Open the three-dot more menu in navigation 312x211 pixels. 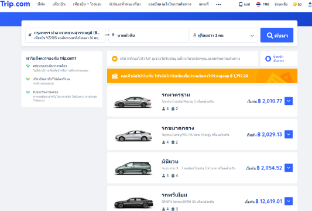pyautogui.click(x=218, y=4)
